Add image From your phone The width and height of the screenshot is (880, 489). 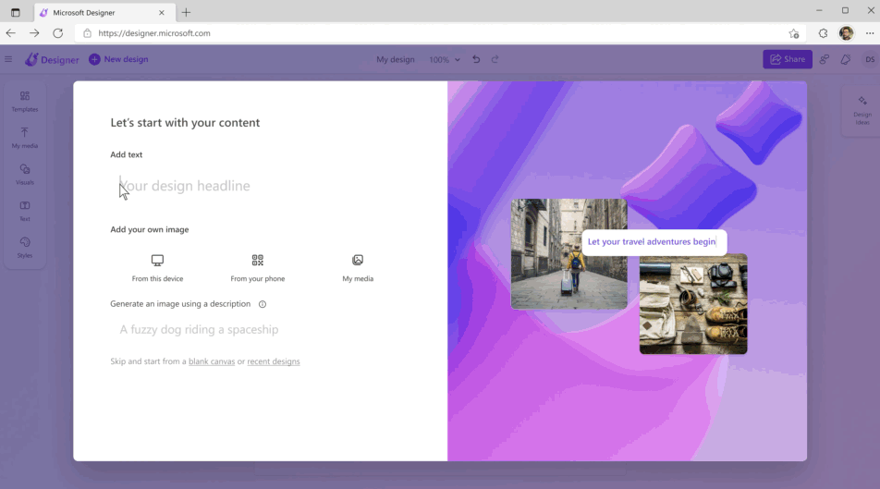pos(257,267)
